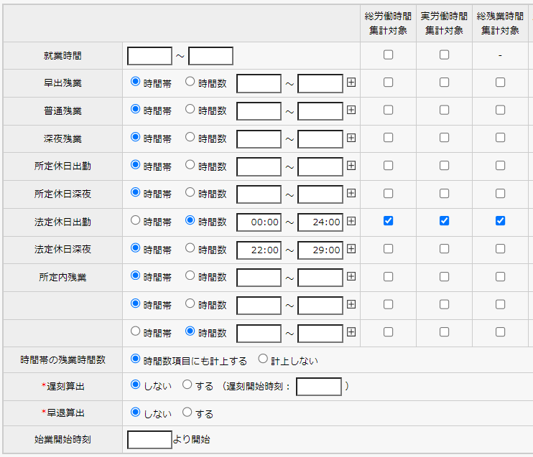Click the plus icon in the 法定休日出勤 row
The height and width of the screenshot is (457, 533).
click(x=351, y=221)
